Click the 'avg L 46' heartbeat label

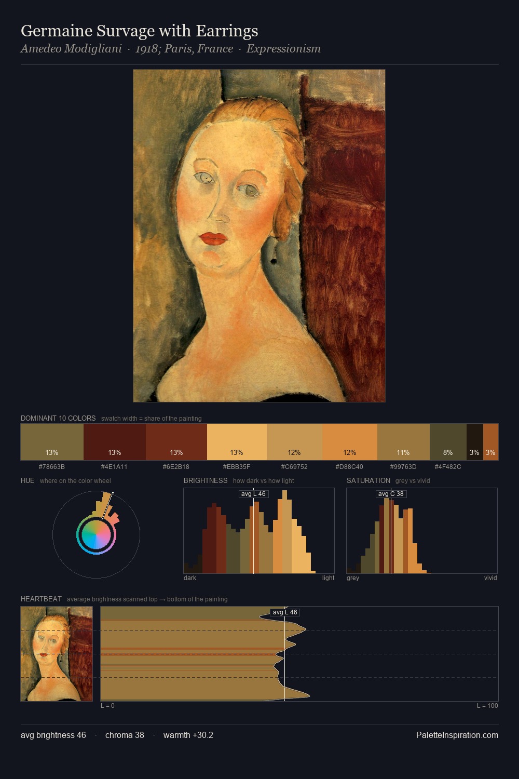[285, 612]
